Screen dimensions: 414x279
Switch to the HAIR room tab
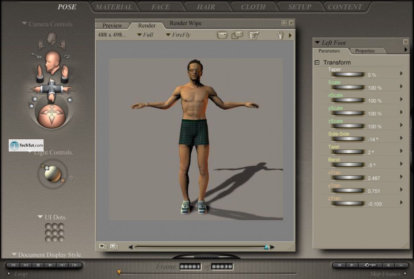(206, 7)
